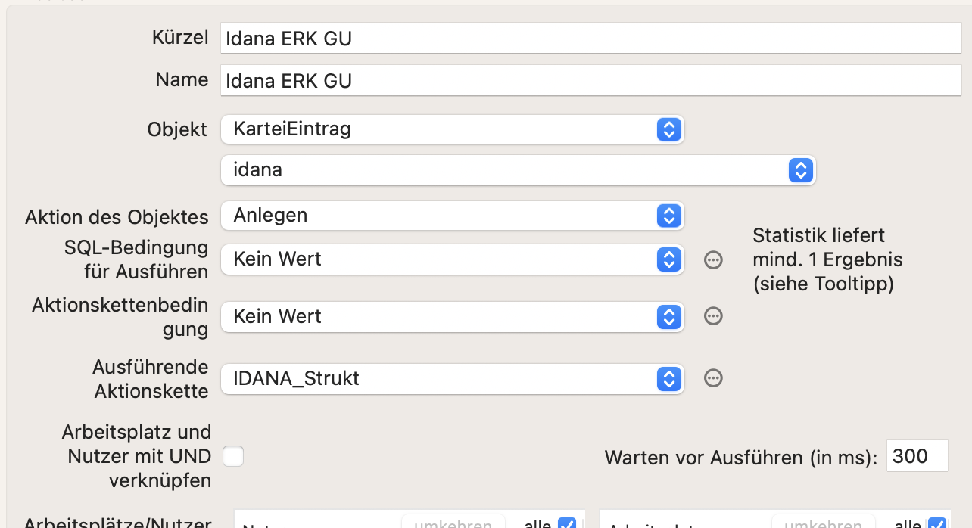Screen dimensions: 972x528
Task: Open the idana dropdown
Action: [x=519, y=170]
